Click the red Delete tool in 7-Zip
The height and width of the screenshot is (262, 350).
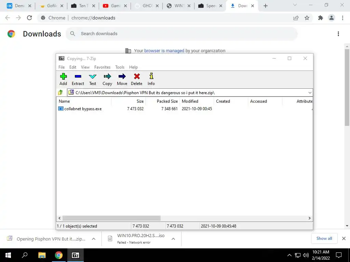point(137,79)
